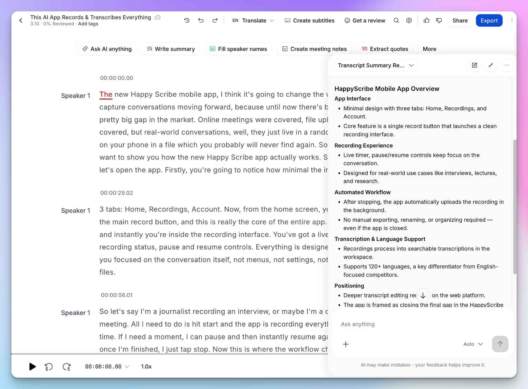Click the blue Export button
Image resolution: width=528 pixels, height=389 pixels.
[x=489, y=20]
